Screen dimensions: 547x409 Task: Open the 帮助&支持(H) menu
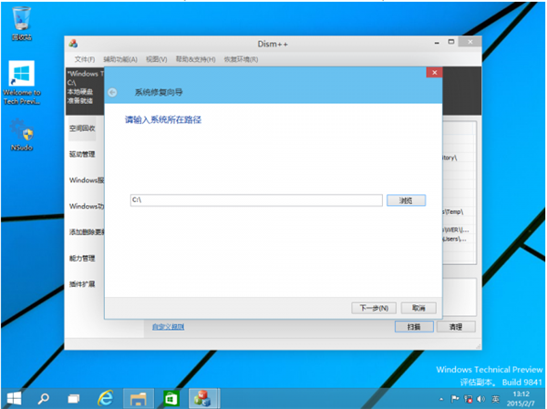[195, 59]
